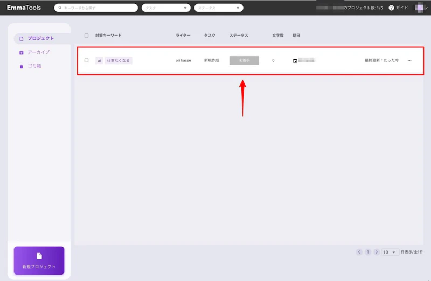Click the プロジェクト数: 1/5 counter
The width and height of the screenshot is (431, 281).
[x=365, y=8]
